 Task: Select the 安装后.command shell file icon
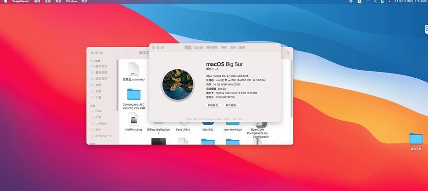134,69
